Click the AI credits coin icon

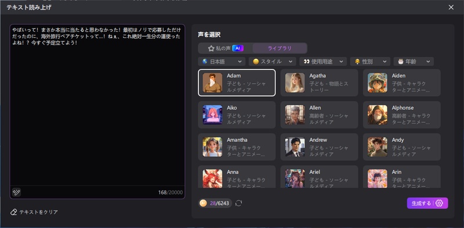tap(203, 203)
